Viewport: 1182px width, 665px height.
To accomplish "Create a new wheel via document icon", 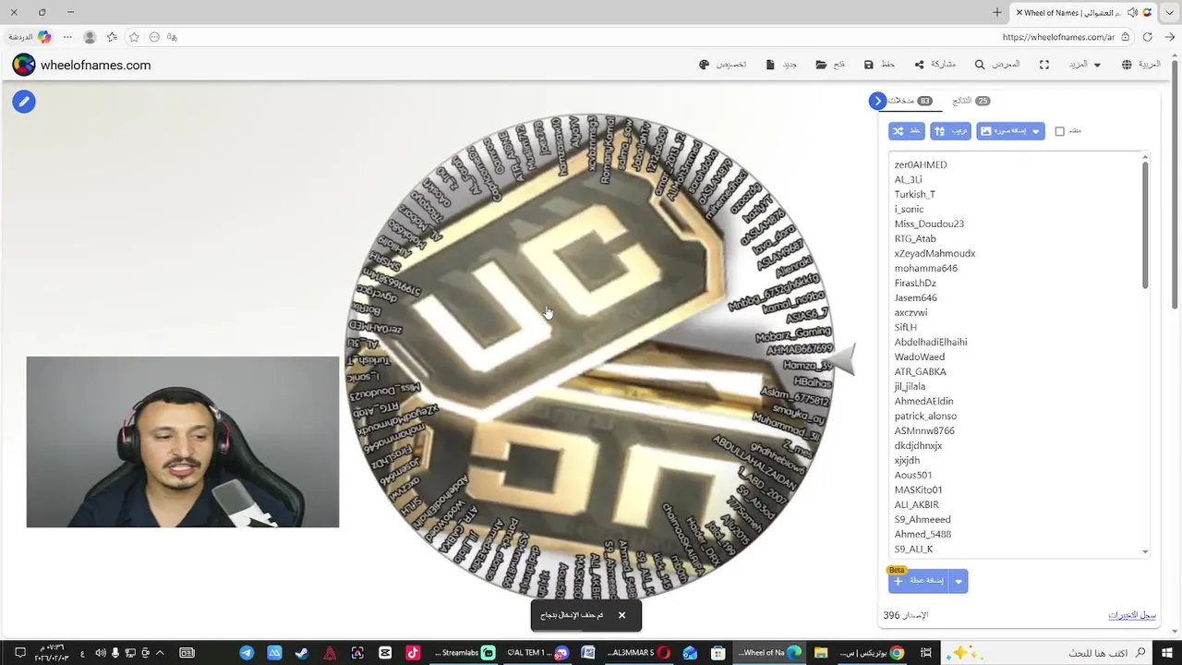I will click(x=770, y=65).
